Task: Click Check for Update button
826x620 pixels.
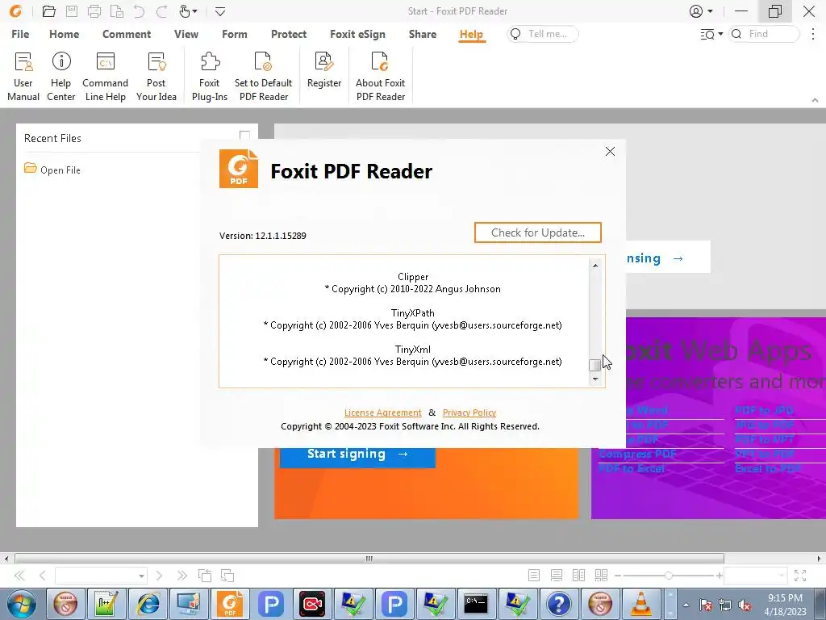Action: tap(538, 232)
